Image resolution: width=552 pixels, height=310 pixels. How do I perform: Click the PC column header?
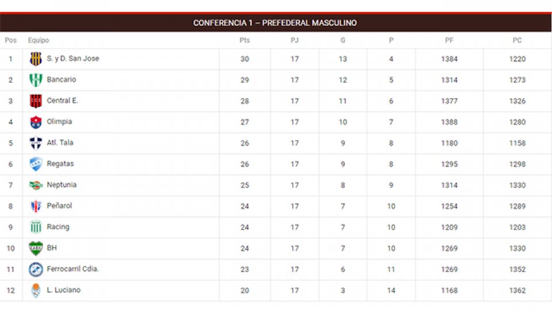[517, 41]
